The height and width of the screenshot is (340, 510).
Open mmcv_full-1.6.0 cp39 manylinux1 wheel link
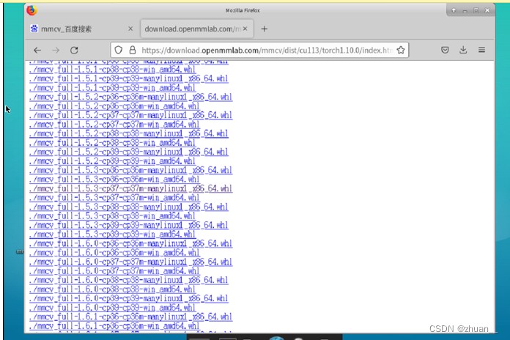[x=128, y=298]
